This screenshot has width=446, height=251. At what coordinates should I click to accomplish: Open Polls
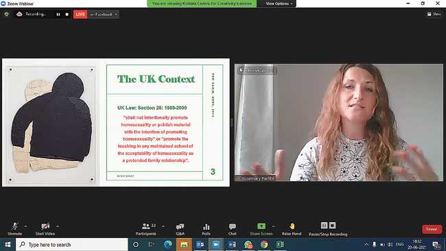point(207,229)
